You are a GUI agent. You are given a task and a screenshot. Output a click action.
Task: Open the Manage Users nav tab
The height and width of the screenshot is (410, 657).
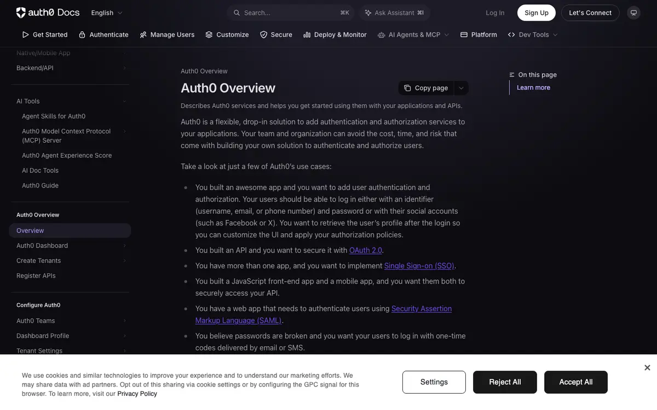point(167,34)
